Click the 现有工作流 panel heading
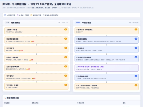This screenshot has width=143, height=107. [15, 23]
